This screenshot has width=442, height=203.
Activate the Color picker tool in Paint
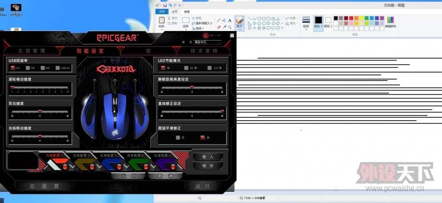224,27
